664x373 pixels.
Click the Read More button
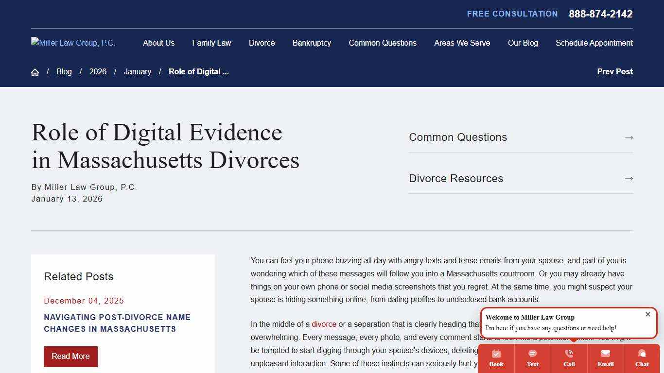click(x=70, y=356)
